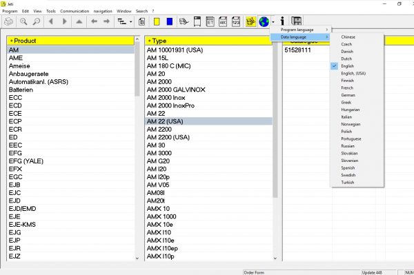The height and width of the screenshot is (275, 414).
Task: Expand the Data language submenu
Action: [300, 37]
